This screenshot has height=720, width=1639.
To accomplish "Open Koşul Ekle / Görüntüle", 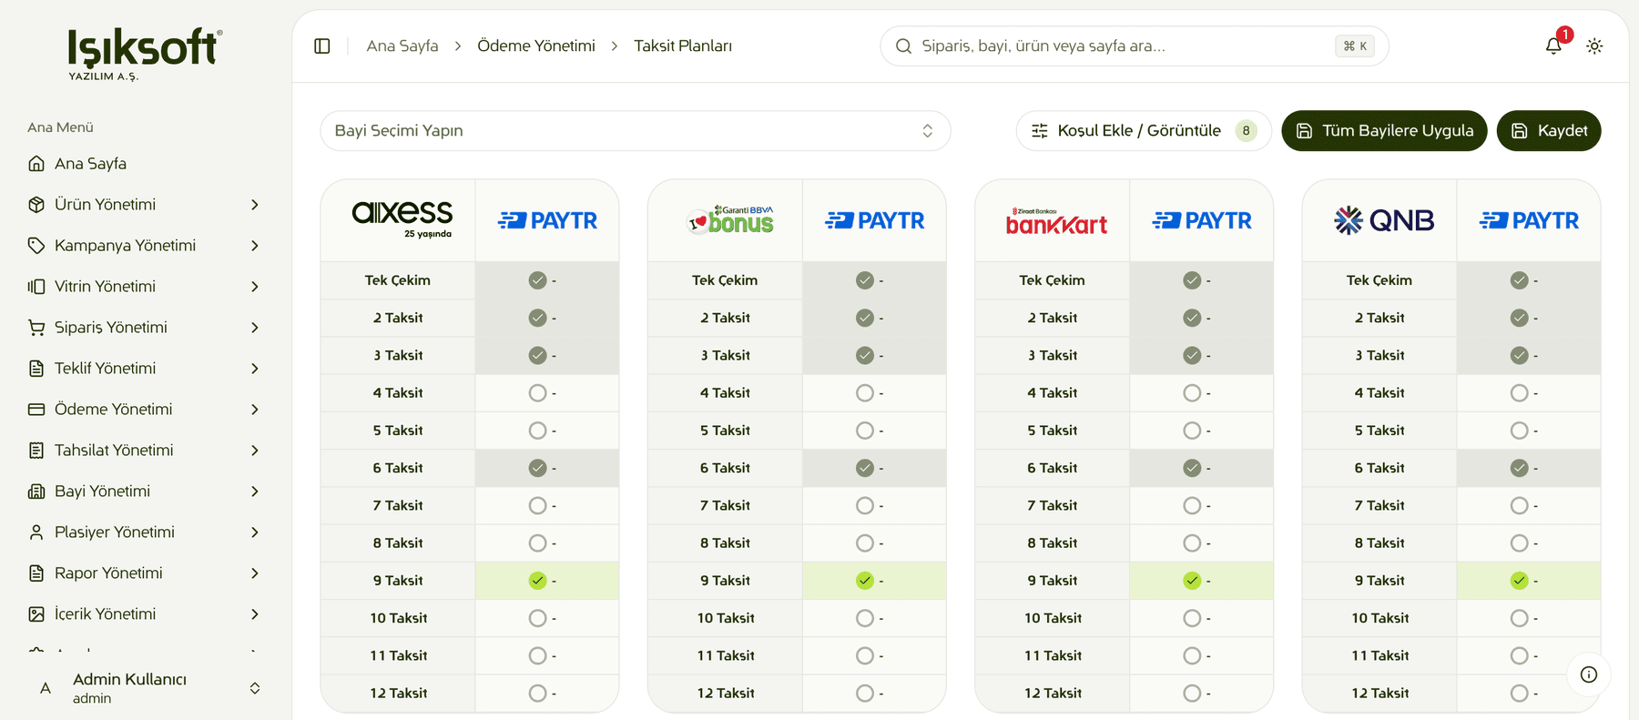I will pyautogui.click(x=1143, y=131).
